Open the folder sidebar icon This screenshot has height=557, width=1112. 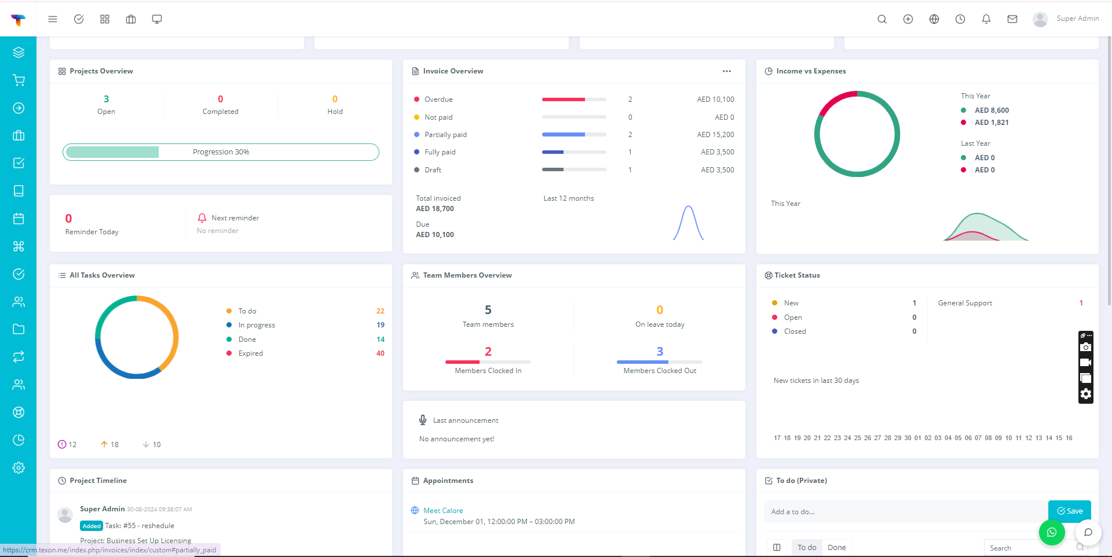point(19,329)
